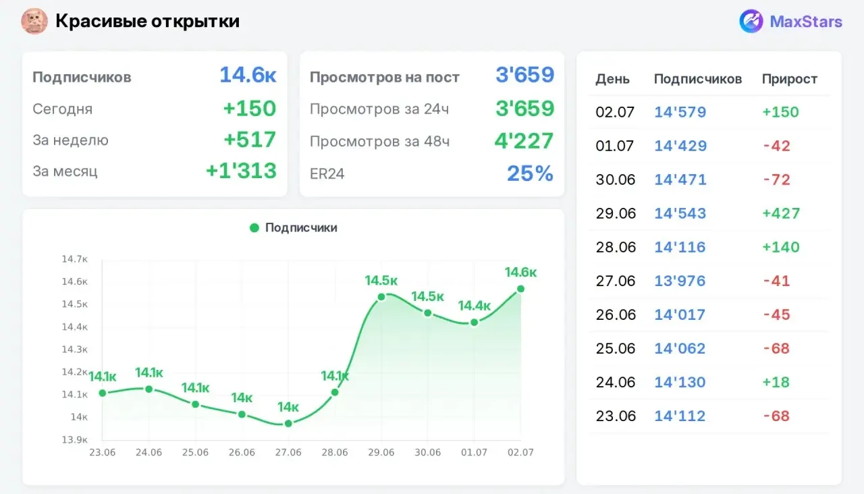864x494 pixels.
Task: Select the 01.07 chart data point
Action: click(x=474, y=322)
